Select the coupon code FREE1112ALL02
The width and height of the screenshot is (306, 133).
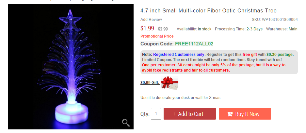[194, 44]
